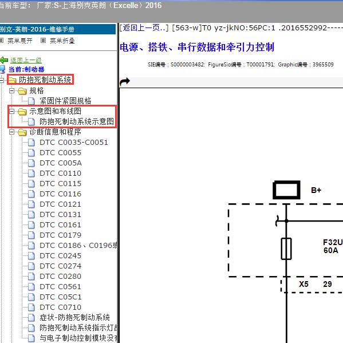Click the DTC C0161 page icon
Image resolution: width=343 pixels, height=343 pixels.
pos(31,225)
